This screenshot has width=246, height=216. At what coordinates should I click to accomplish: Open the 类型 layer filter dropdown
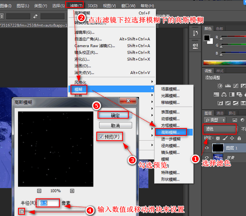tap(214, 120)
